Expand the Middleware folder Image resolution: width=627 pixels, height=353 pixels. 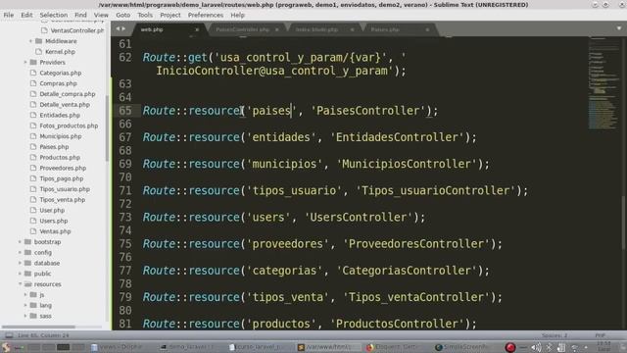30,41
